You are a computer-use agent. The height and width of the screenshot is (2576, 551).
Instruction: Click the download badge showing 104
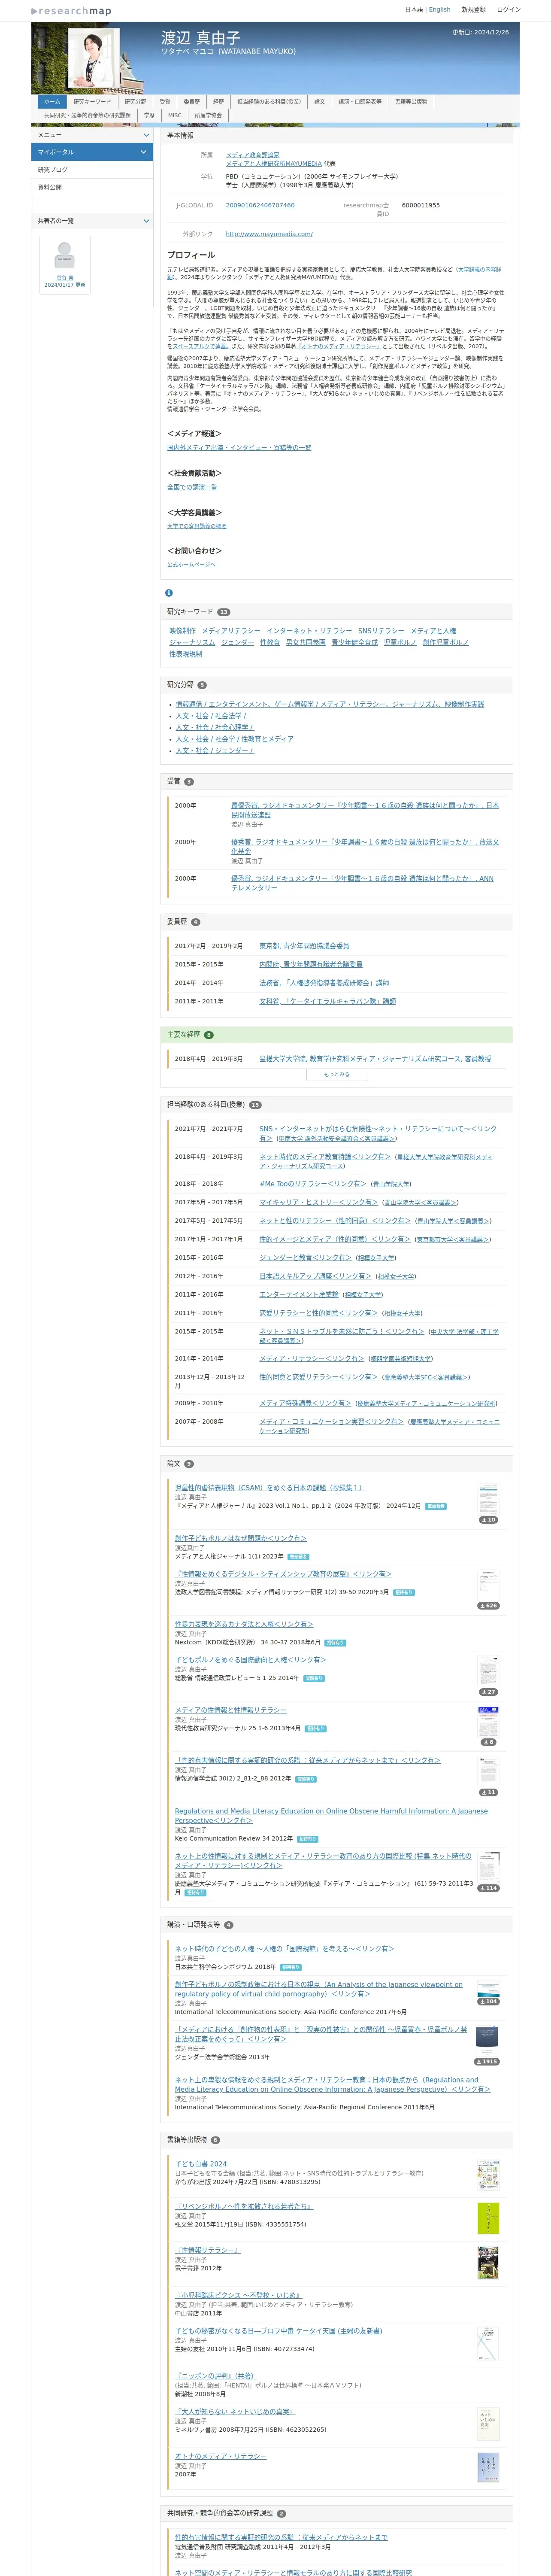pos(488,2001)
